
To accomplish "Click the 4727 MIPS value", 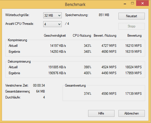I will point(109,46).
